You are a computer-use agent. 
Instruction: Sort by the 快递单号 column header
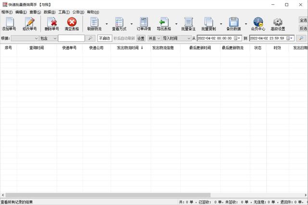69,48
